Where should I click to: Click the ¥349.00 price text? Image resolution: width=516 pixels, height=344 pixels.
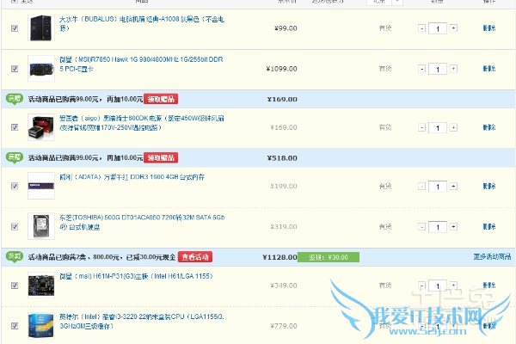point(284,286)
